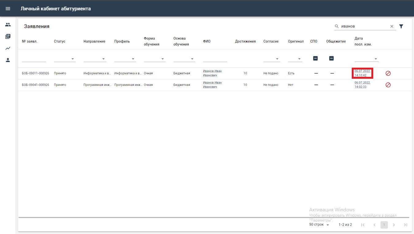Open Иванов Иван Иванович link in first row
The height and width of the screenshot is (234, 414).
212,73
